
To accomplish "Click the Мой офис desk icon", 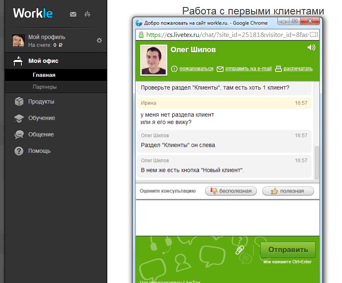I will coord(18,61).
